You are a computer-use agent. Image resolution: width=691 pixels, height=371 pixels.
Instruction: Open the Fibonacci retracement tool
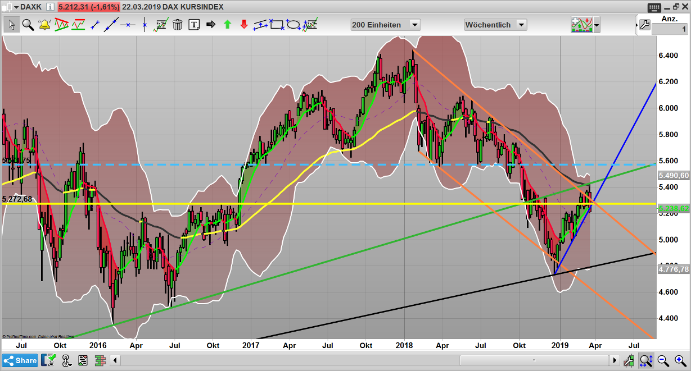point(161,25)
